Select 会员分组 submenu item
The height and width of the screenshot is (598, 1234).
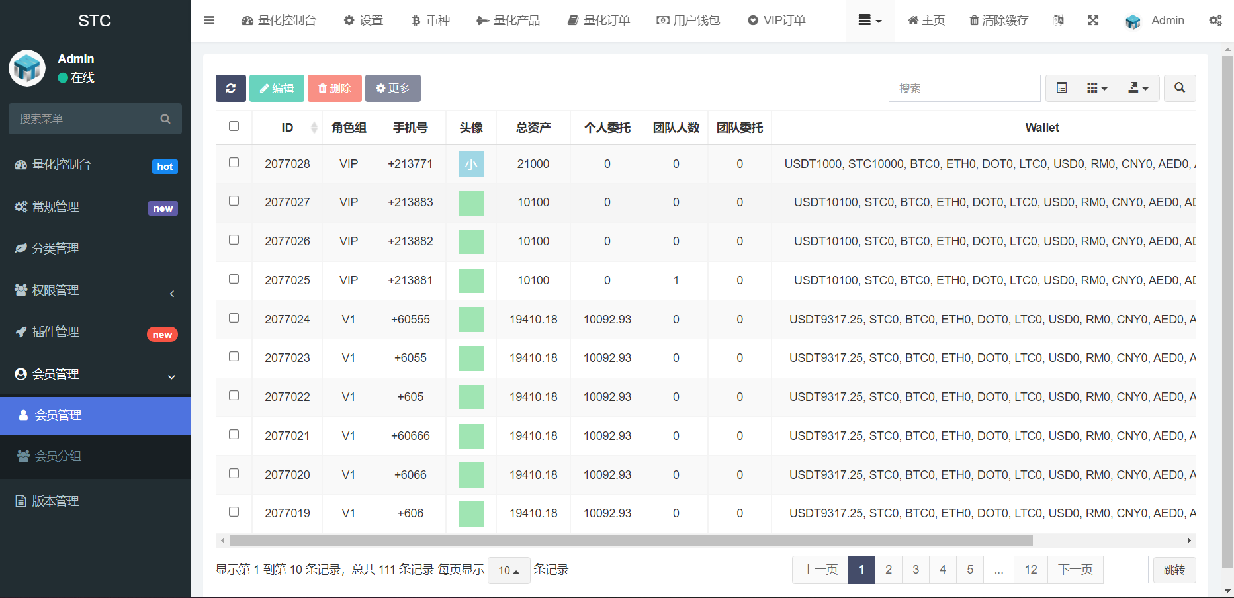[95, 456]
